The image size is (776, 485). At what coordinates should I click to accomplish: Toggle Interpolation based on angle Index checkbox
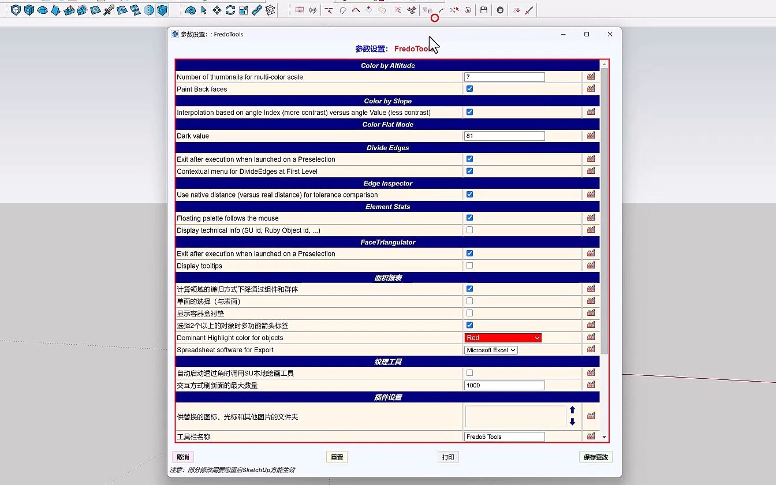[469, 112]
